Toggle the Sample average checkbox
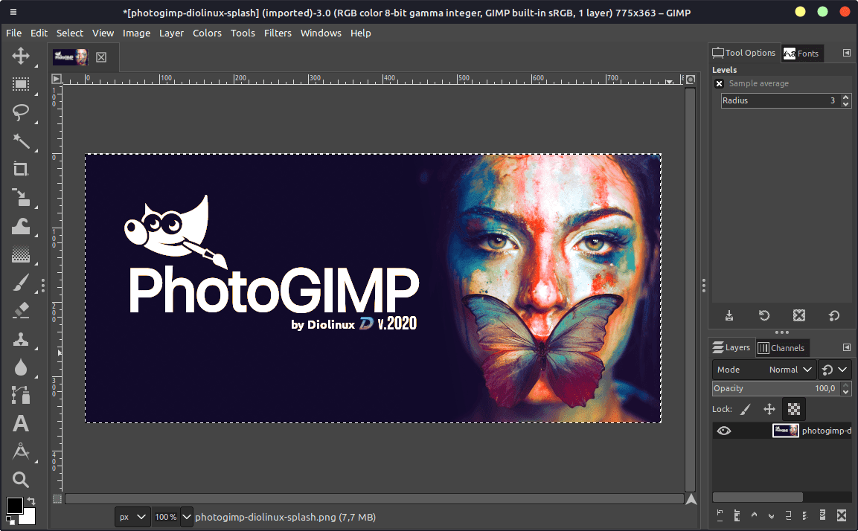 [719, 84]
